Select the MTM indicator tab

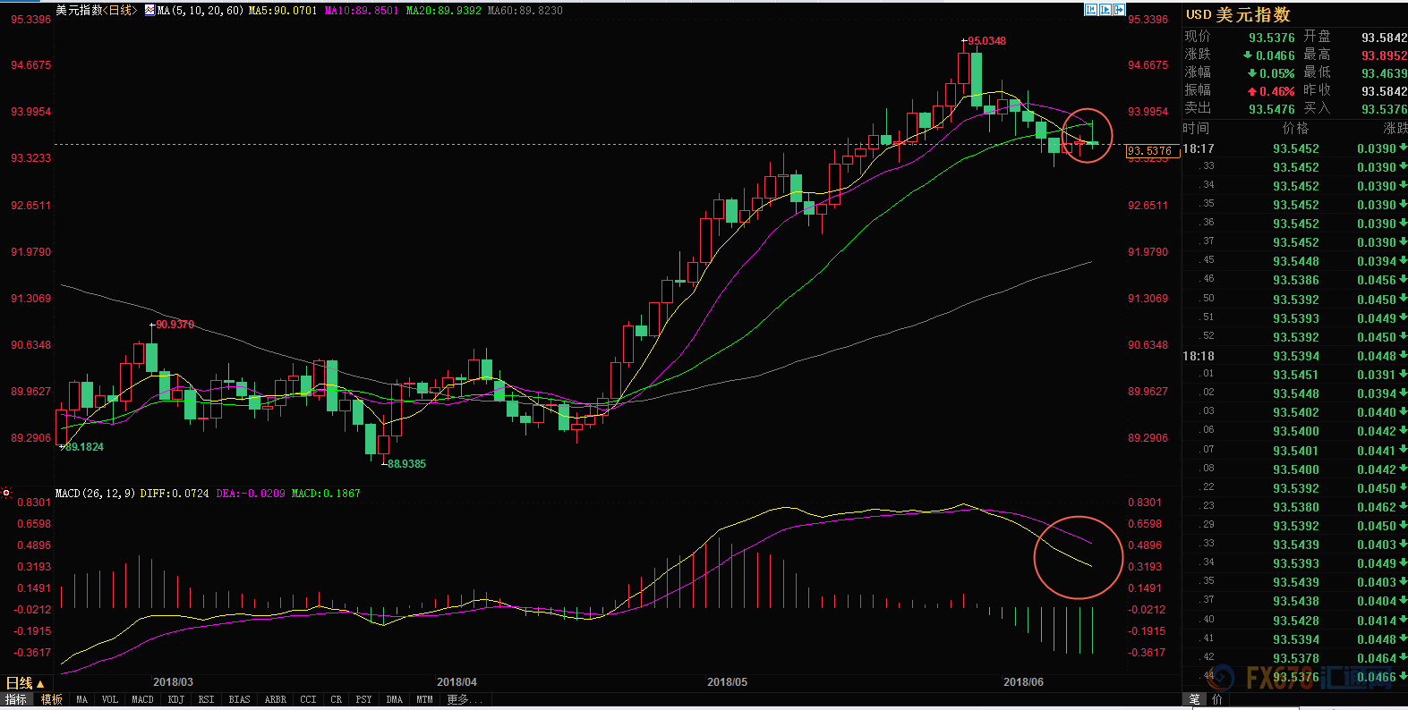425,699
